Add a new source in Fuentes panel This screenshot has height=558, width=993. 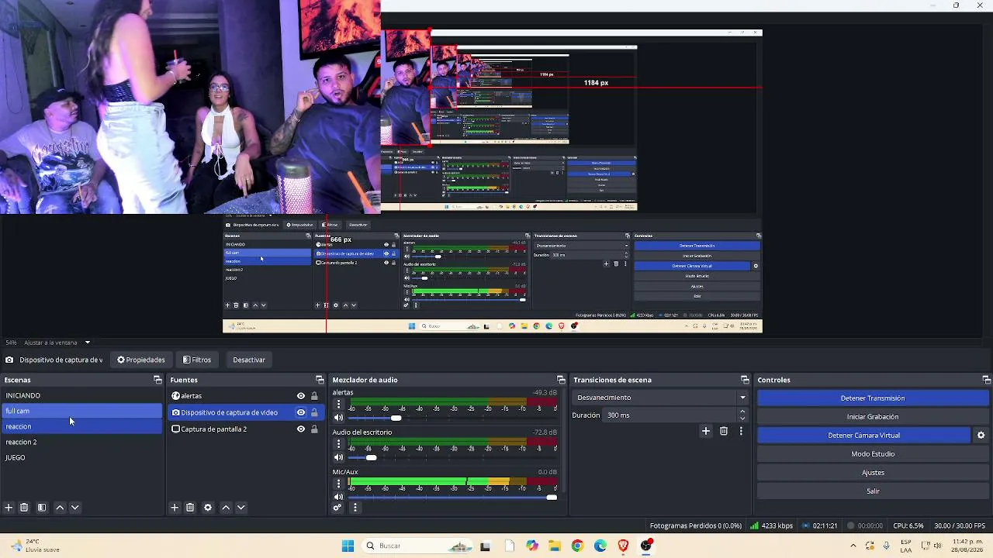[175, 508]
